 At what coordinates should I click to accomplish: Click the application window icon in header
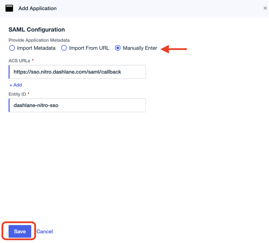point(9,8)
